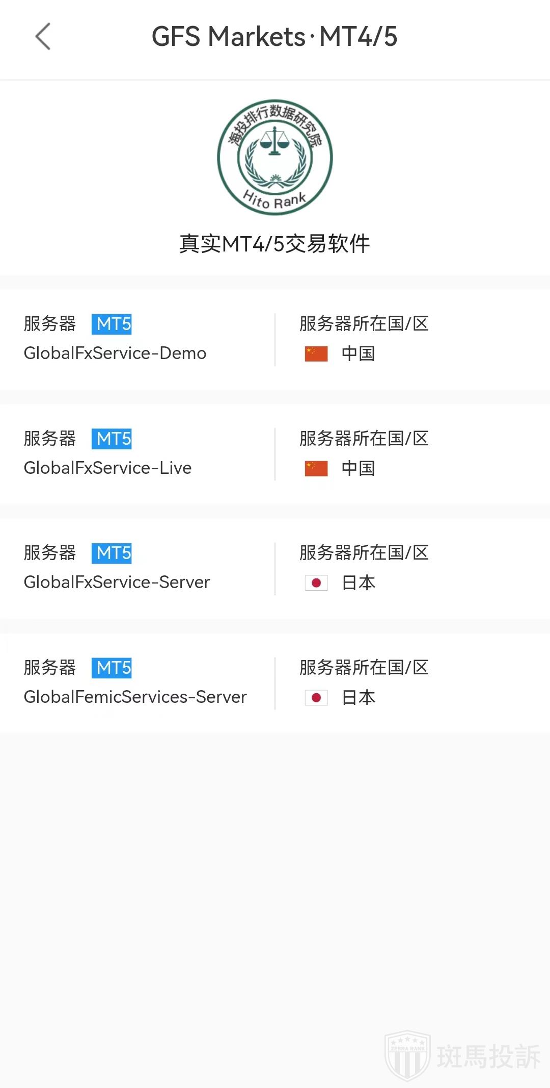Tap the Japan flag beside GlobalFxService-Server

pyautogui.click(x=316, y=583)
